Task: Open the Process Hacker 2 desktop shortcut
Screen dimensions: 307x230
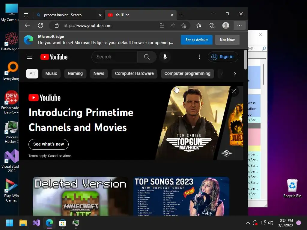Action: point(11,132)
